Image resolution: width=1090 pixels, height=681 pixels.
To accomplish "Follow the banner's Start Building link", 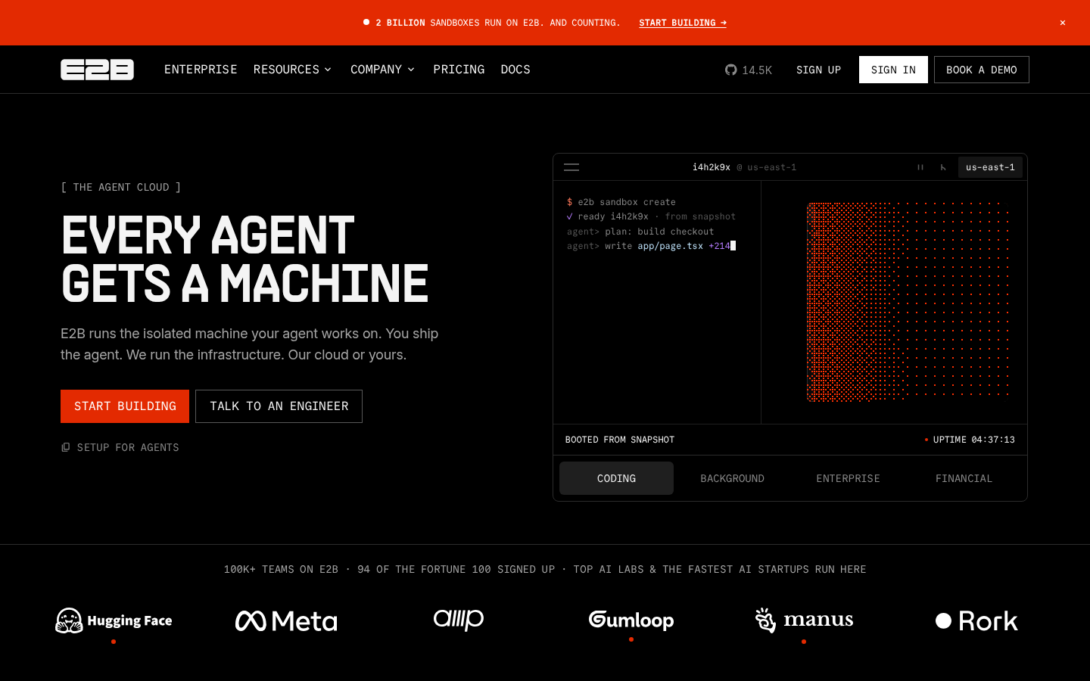I will (x=683, y=23).
